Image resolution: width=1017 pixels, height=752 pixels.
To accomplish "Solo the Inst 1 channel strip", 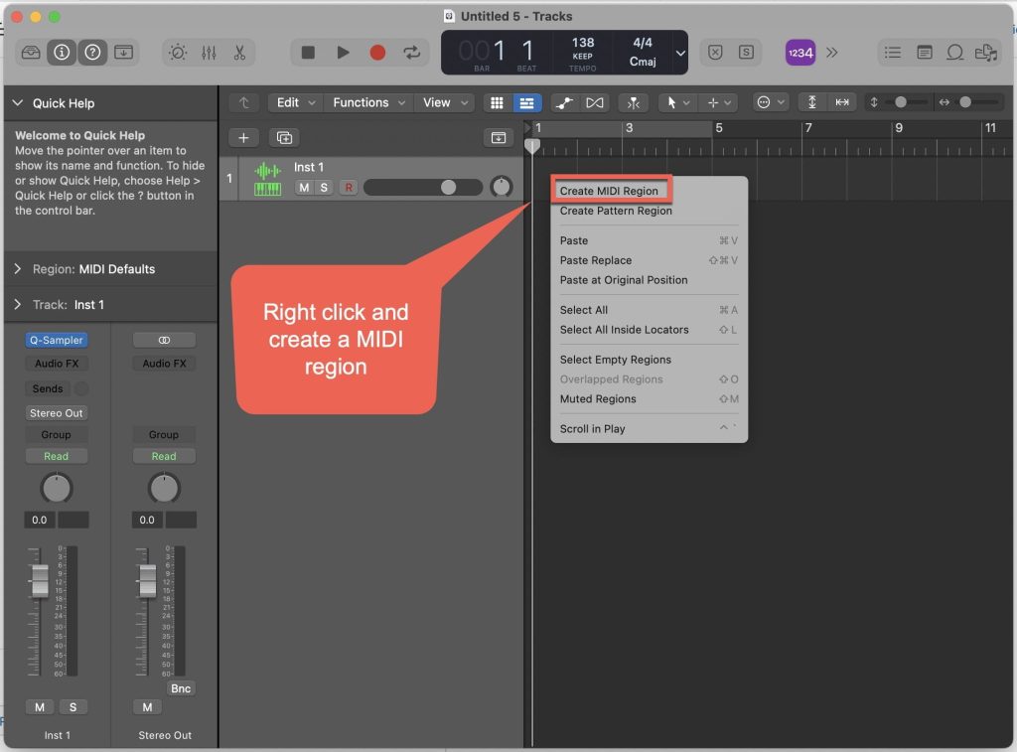I will point(73,707).
